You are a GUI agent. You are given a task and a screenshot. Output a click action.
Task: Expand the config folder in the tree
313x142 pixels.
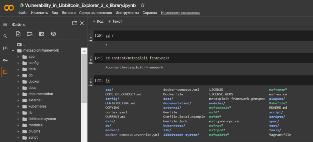coord(18,63)
